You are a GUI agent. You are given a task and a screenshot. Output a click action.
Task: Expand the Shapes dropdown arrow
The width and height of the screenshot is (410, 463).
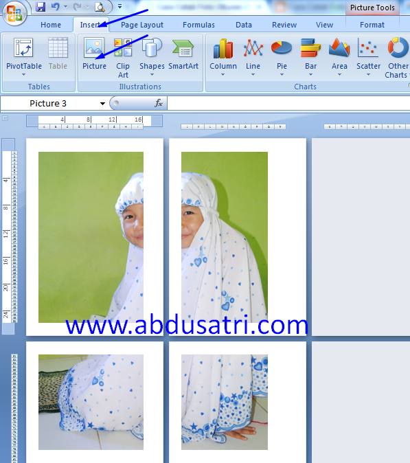click(152, 75)
